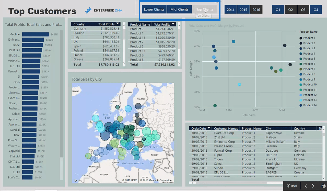
Task: Click the Greece row in country table
Action: coord(97,59)
